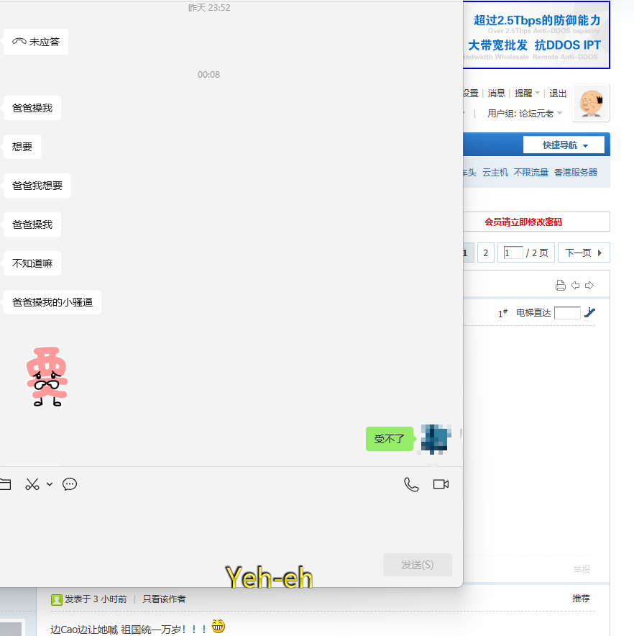Image resolution: width=634 pixels, height=636 pixels.
Task: Open 消息 messages link in forum header
Action: [x=496, y=94]
